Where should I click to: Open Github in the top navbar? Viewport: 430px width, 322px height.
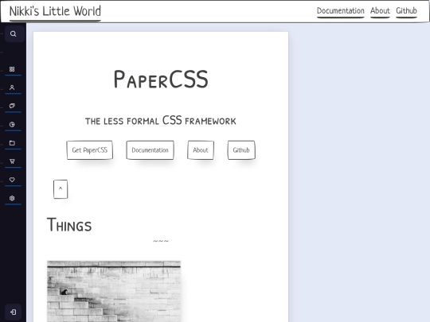pyautogui.click(x=406, y=11)
